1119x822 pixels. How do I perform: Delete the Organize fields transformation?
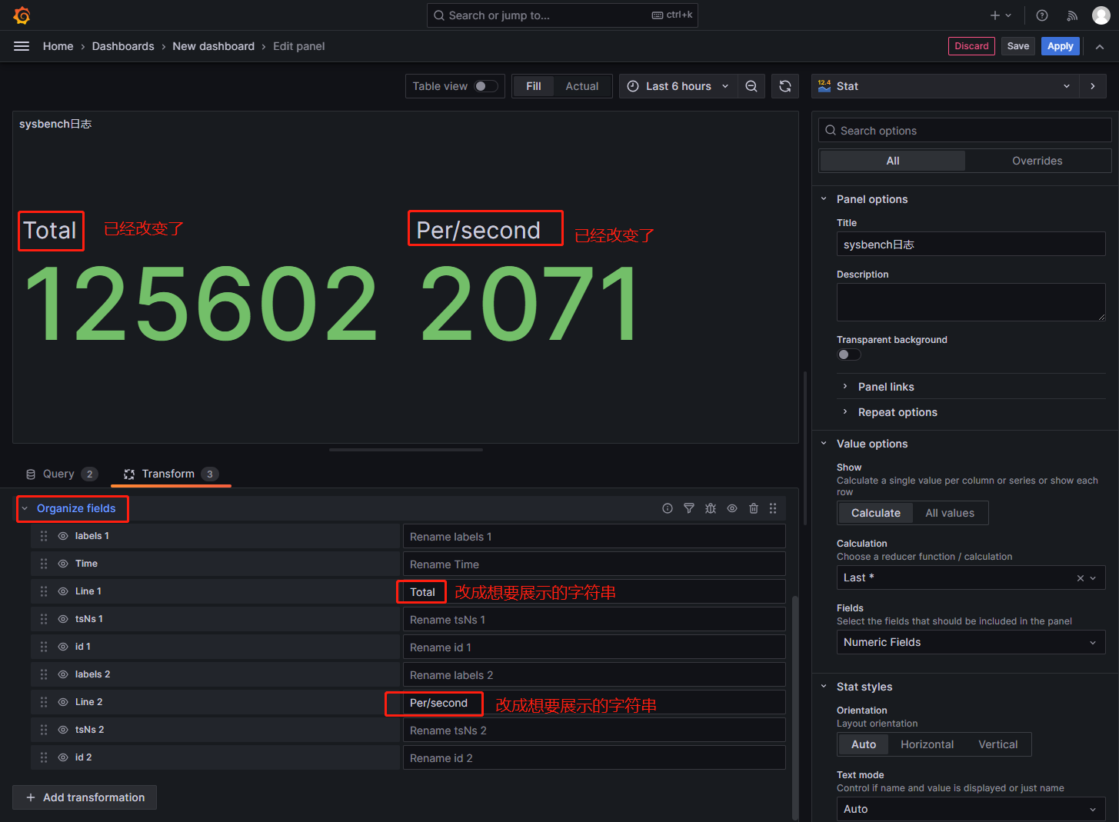click(754, 508)
